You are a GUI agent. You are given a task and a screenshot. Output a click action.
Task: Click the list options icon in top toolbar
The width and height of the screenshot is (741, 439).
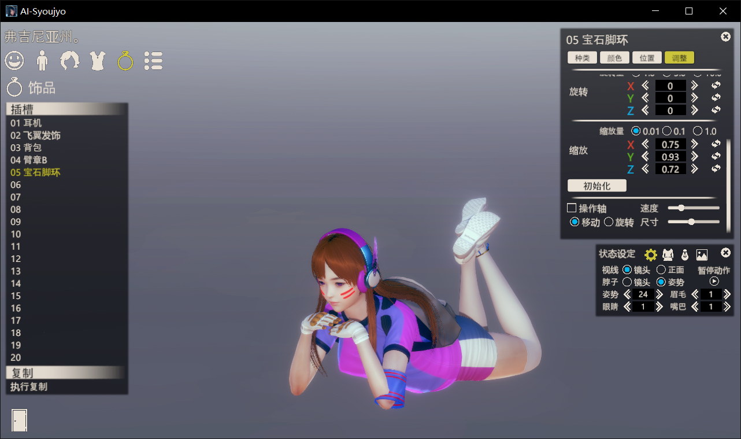coord(153,60)
